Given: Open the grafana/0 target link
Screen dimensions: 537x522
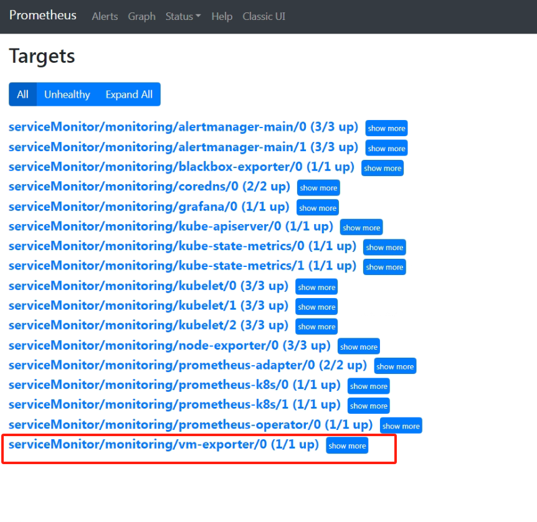Looking at the screenshot, I should (x=149, y=207).
